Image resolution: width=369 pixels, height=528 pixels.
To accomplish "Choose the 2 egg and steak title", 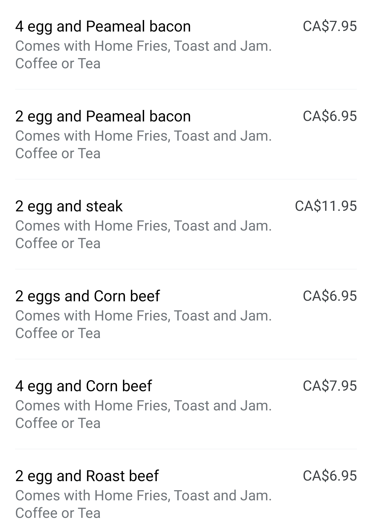I will click(69, 206).
